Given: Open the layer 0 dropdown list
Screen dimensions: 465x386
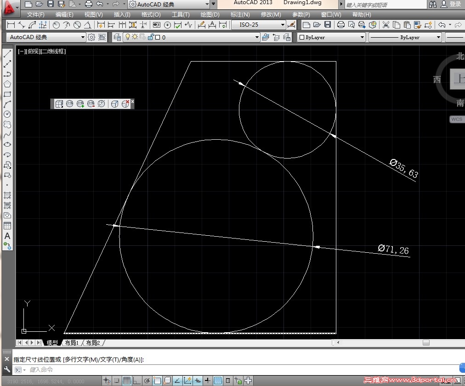Looking at the screenshot, I should (257, 37).
